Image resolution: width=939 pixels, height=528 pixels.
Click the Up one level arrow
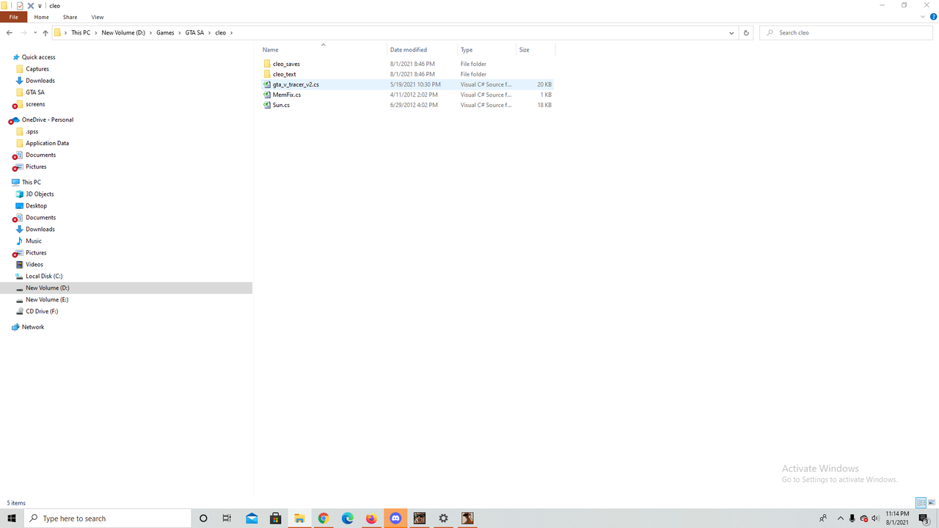coord(45,33)
